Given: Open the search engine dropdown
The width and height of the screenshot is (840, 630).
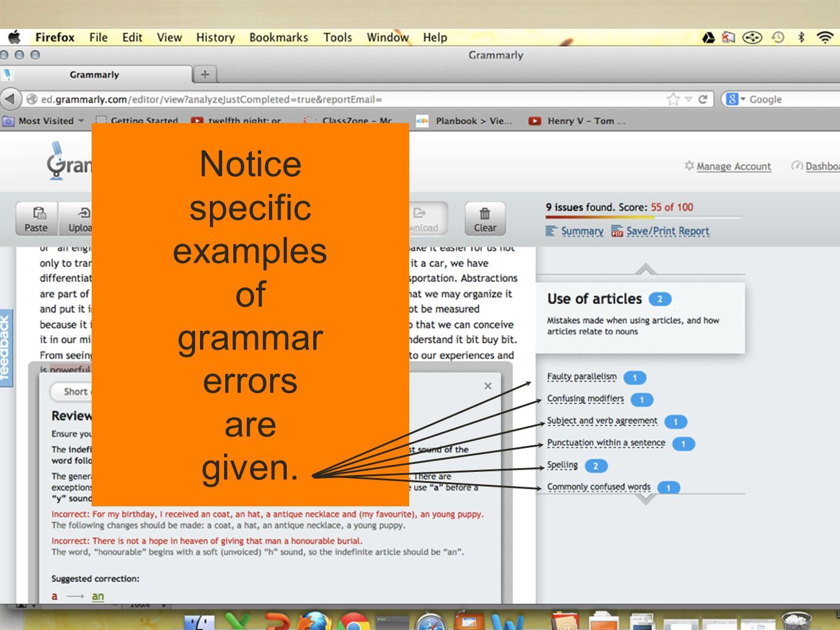Looking at the screenshot, I should point(735,99).
